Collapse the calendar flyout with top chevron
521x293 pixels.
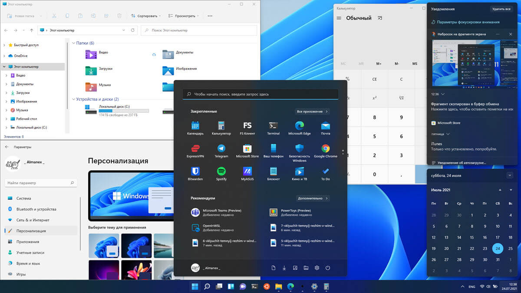[510, 175]
